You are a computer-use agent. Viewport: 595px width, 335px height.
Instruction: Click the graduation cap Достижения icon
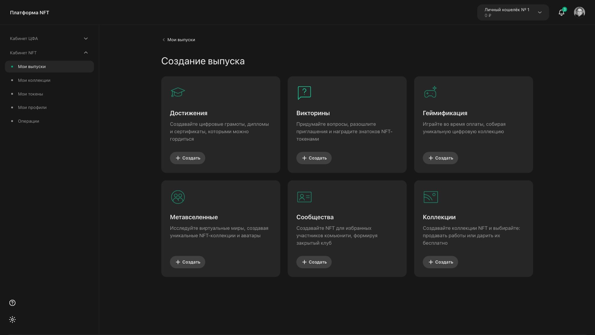coord(178,92)
